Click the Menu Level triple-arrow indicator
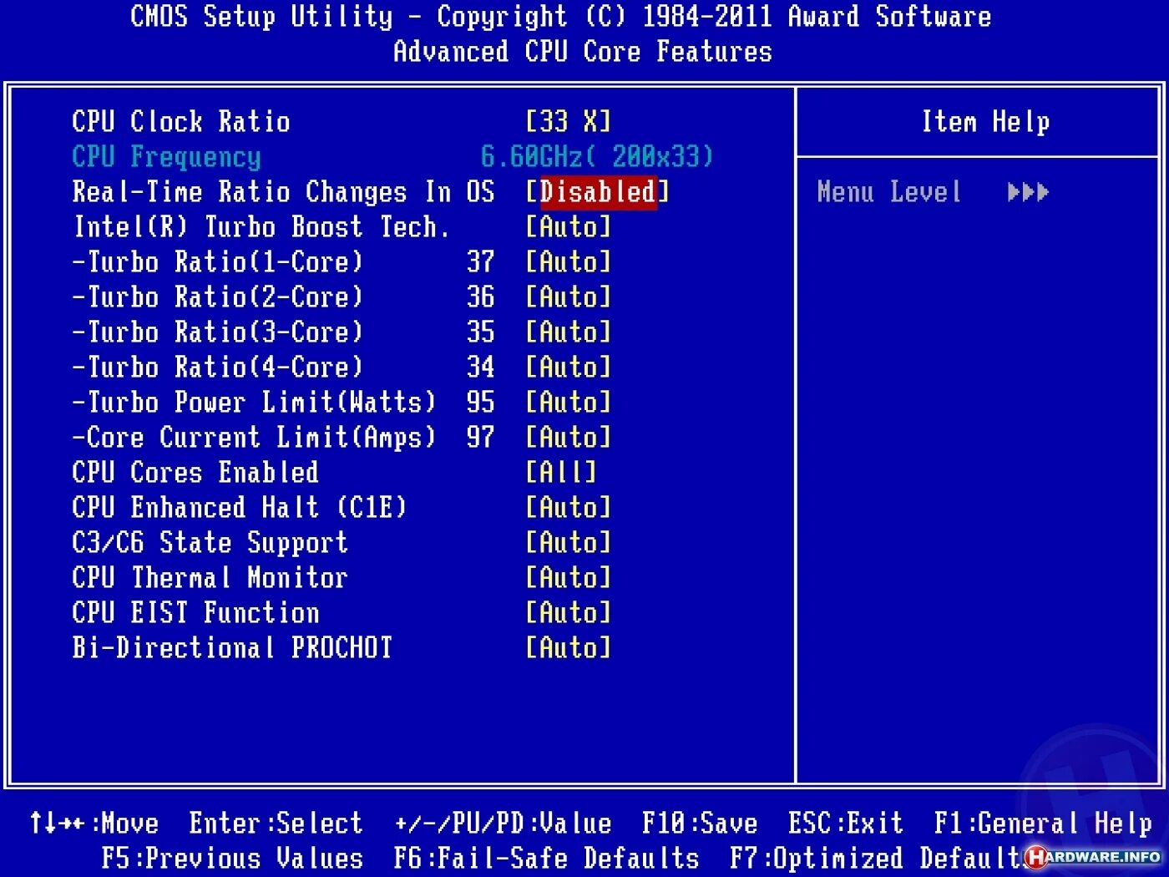Viewport: 1169px width, 877px height. tap(1028, 192)
